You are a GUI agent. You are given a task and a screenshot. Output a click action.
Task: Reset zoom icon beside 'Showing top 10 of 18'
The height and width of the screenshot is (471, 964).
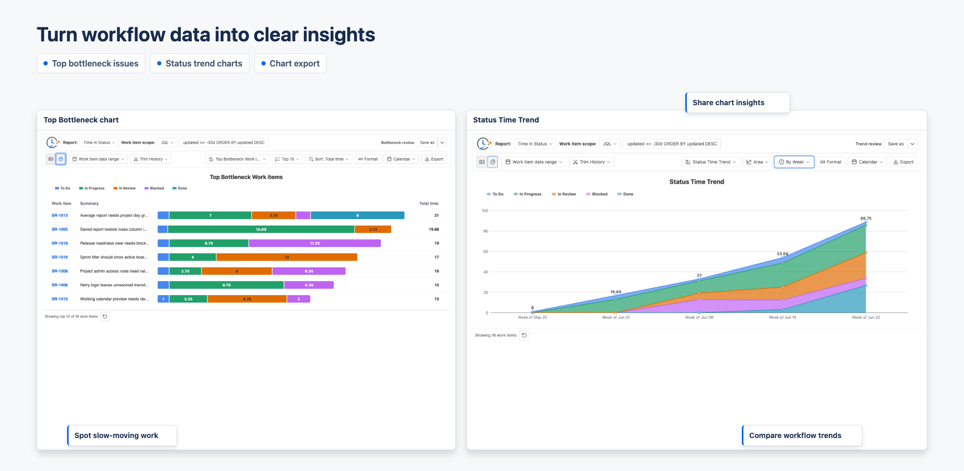(105, 317)
